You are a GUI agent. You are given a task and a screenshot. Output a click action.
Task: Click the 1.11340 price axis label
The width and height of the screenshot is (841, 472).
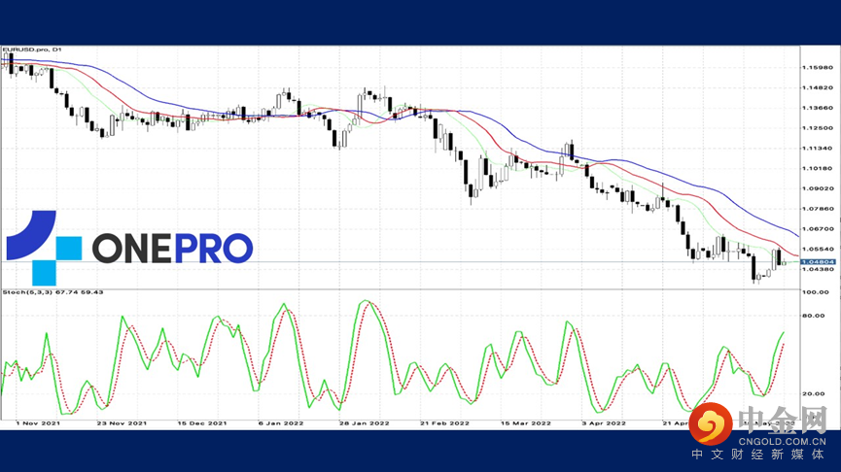pyautogui.click(x=818, y=149)
